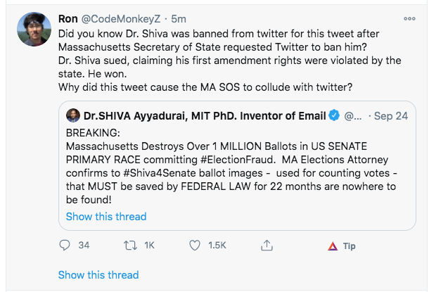Open the Sep 24 date of quoted tweet

point(391,116)
